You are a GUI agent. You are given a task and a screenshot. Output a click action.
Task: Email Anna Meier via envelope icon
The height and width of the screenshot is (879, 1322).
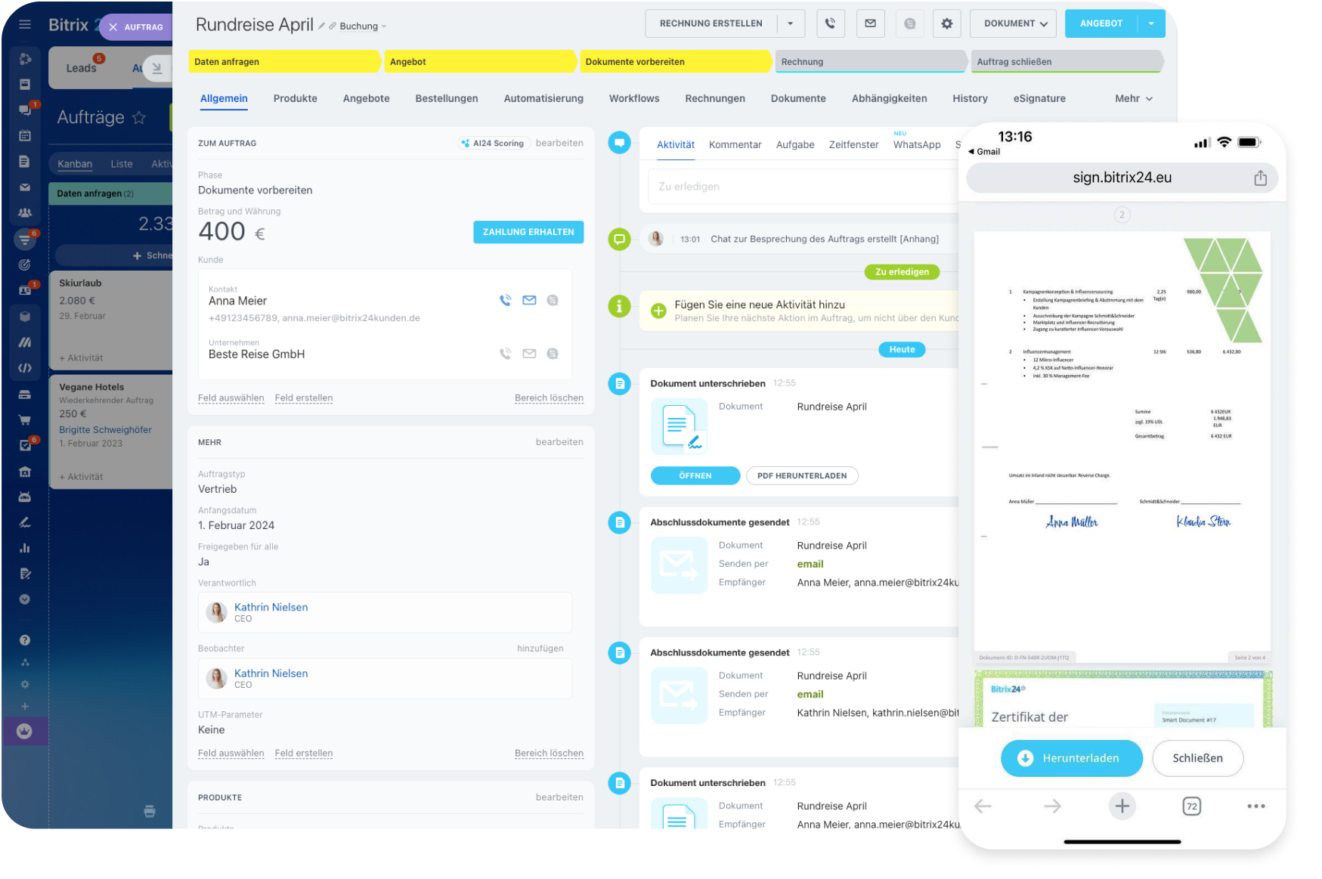point(529,300)
